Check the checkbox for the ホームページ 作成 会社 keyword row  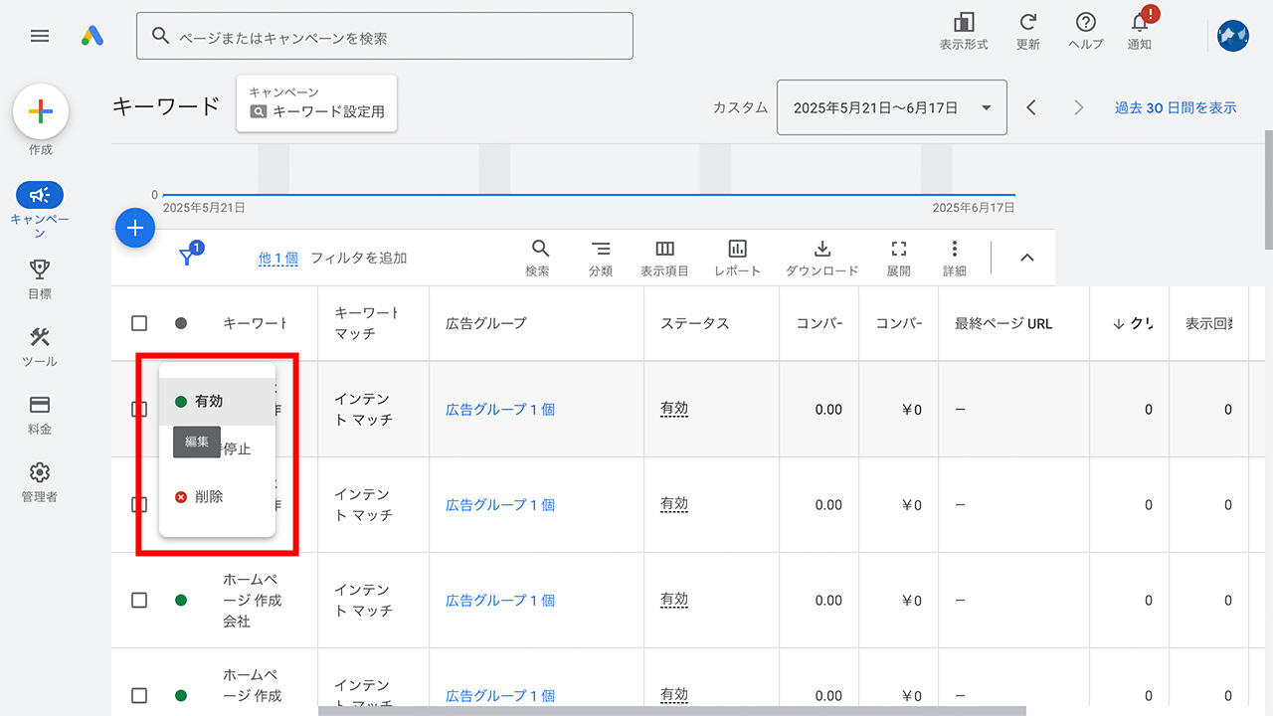click(139, 600)
